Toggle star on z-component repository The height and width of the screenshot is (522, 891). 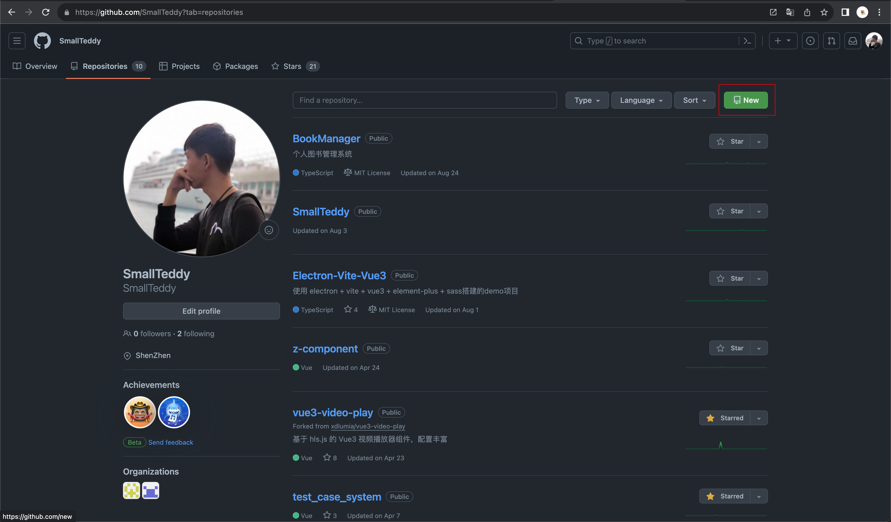click(731, 348)
